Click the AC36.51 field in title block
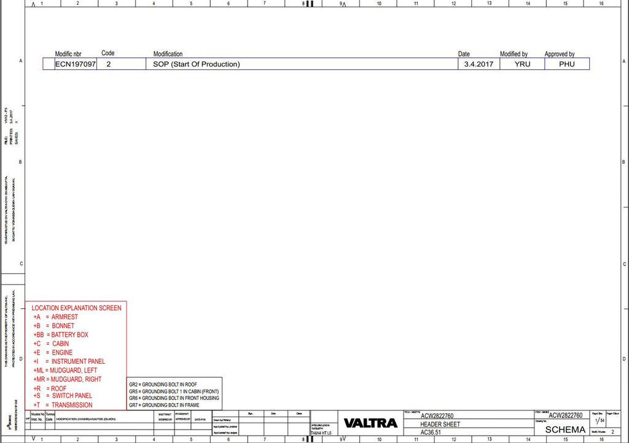This screenshot has height=443, width=629. pyautogui.click(x=431, y=433)
